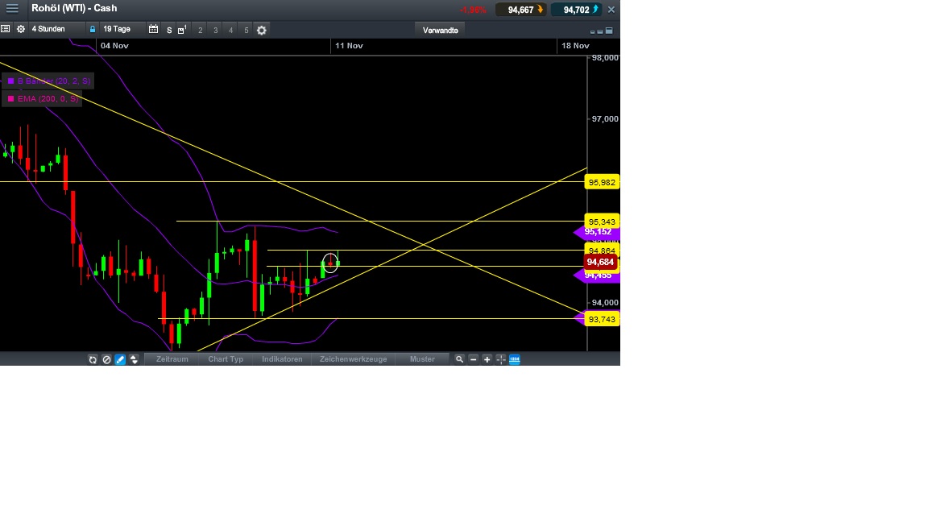
Task: Toggle the timeframe lock icon
Action: 92,29
